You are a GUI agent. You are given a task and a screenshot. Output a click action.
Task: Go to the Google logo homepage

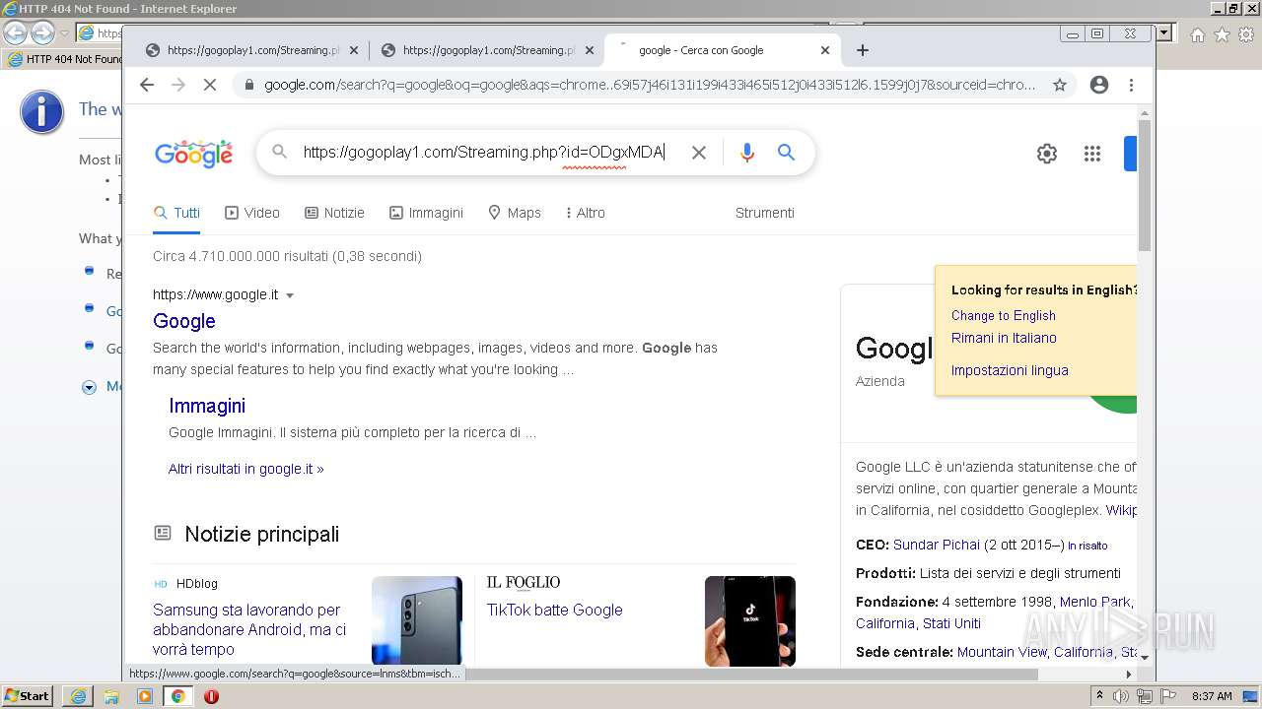coord(193,154)
